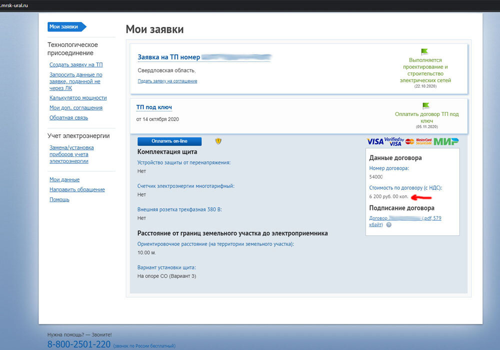The height and width of the screenshot is (350, 500).
Task: Click status Оплатить договор ТП под ключ
Action: point(426,117)
